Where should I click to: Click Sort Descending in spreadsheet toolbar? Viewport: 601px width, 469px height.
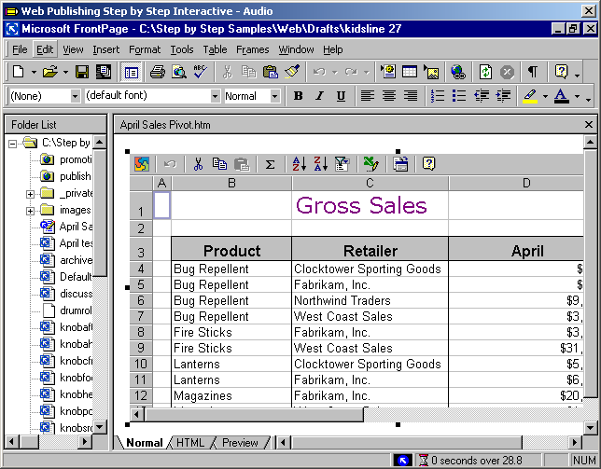point(320,164)
